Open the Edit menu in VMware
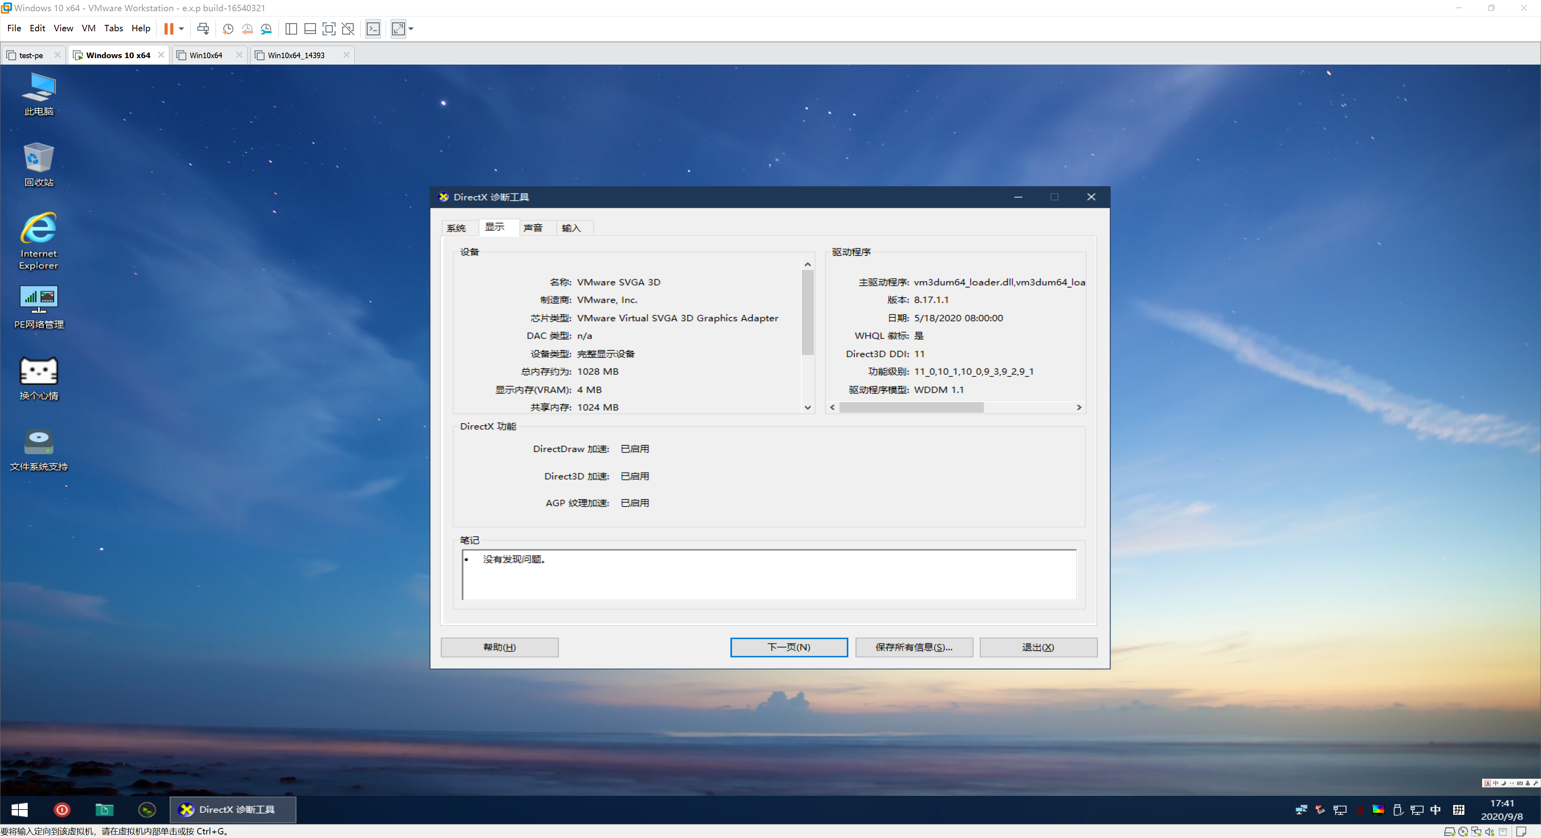Screen dimensions: 1541x838 point(37,28)
